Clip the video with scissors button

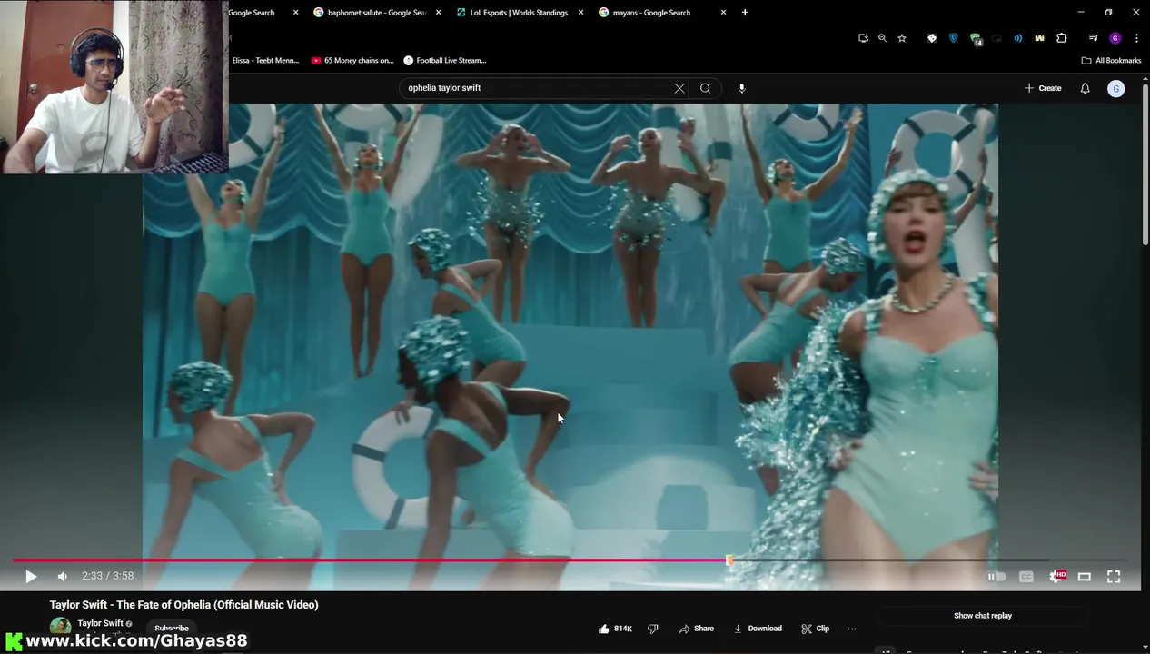point(816,629)
